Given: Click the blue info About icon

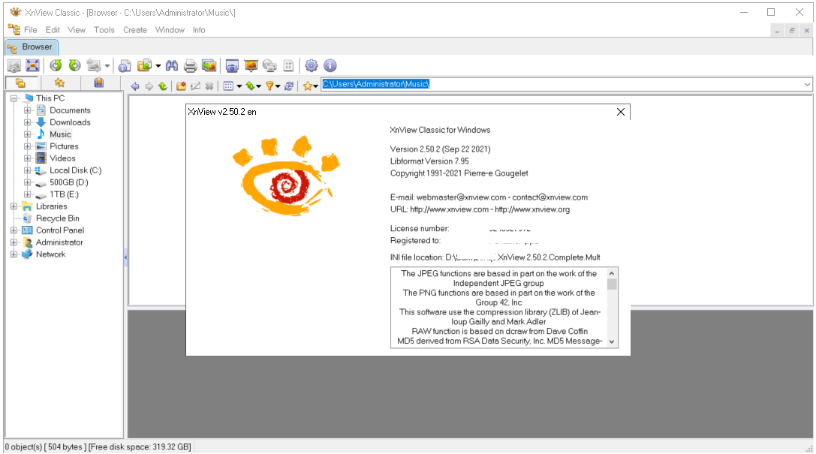Looking at the screenshot, I should coord(330,65).
